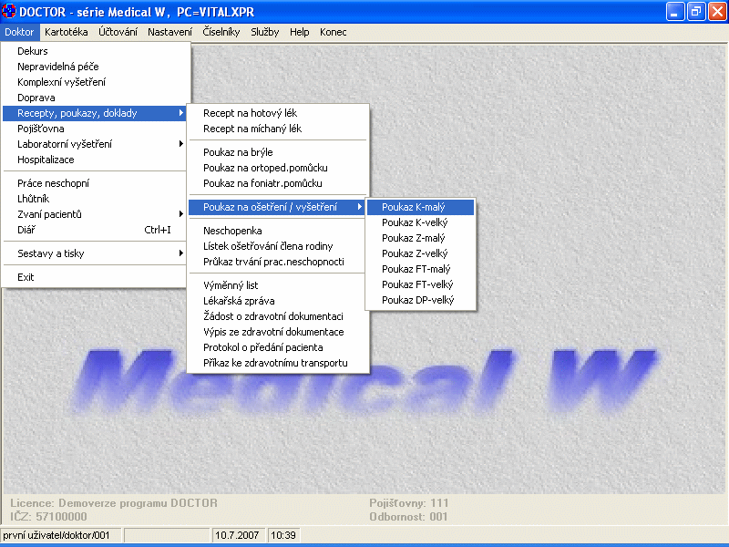Select Poukaz DP-velký
The image size is (729, 547).
click(x=420, y=300)
